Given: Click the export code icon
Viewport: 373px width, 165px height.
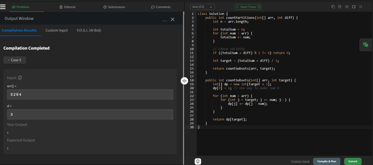Looking at the screenshot, I should pos(340,7).
